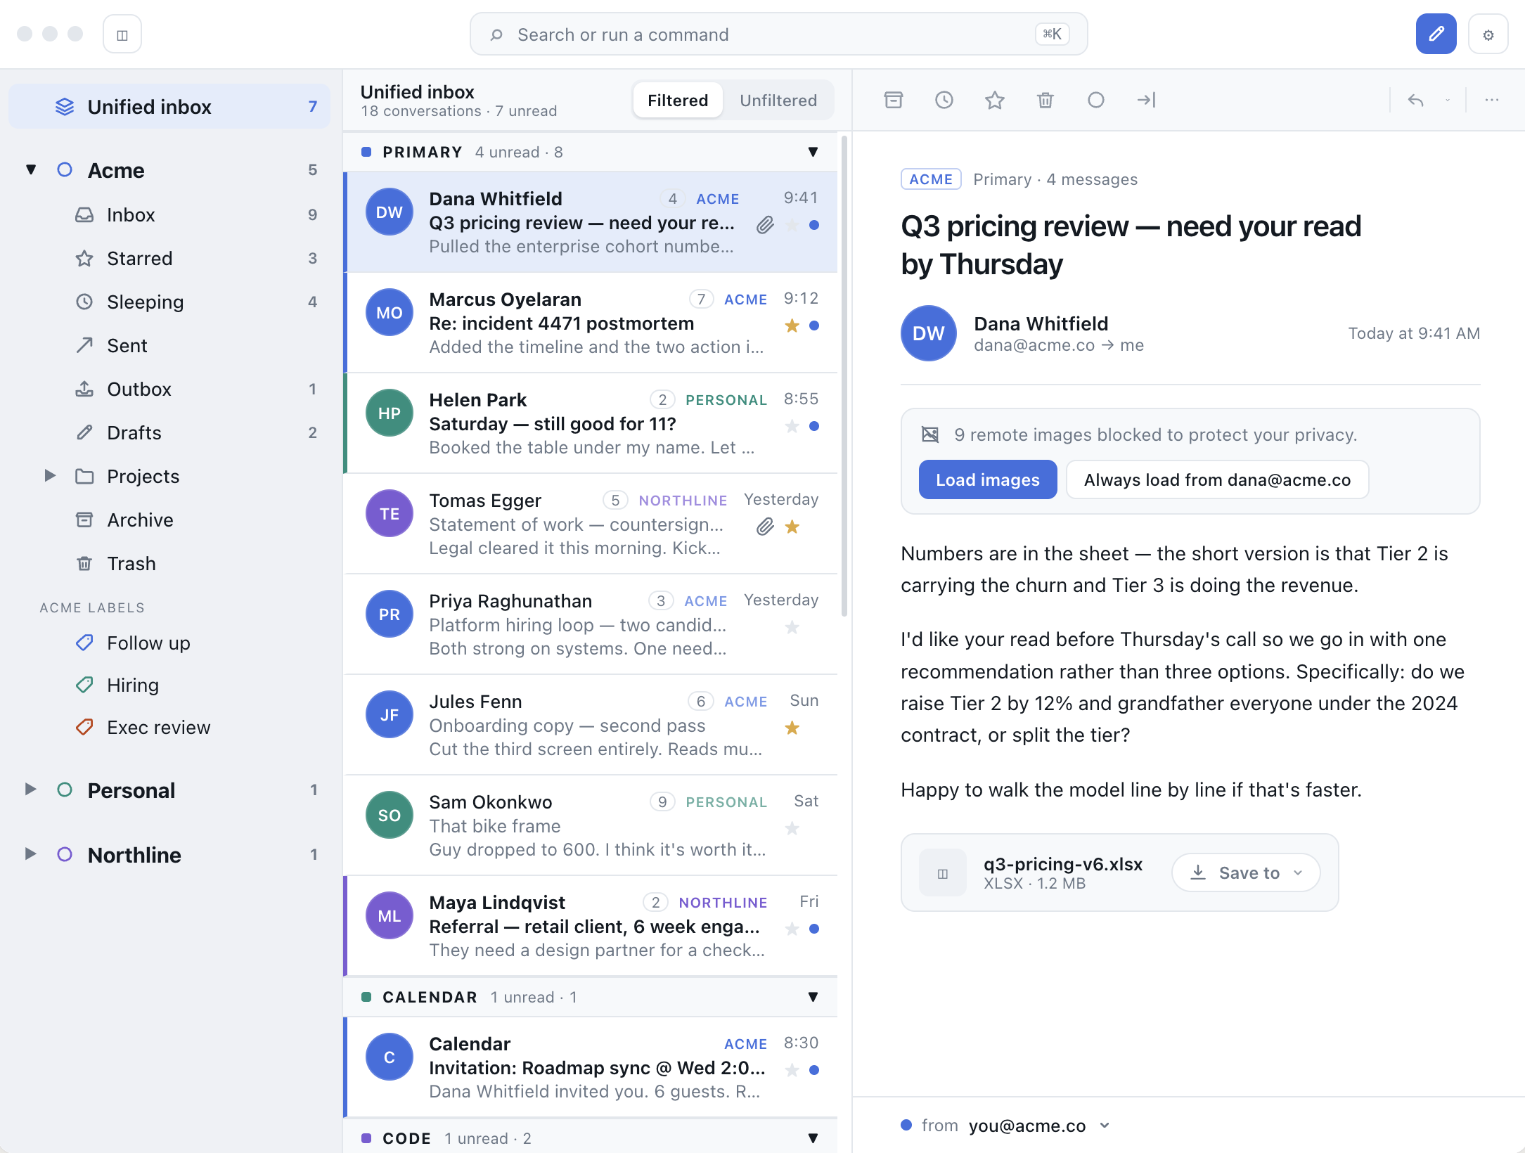Click Always load from dana@acme.co
The width and height of the screenshot is (1525, 1153).
click(1217, 479)
